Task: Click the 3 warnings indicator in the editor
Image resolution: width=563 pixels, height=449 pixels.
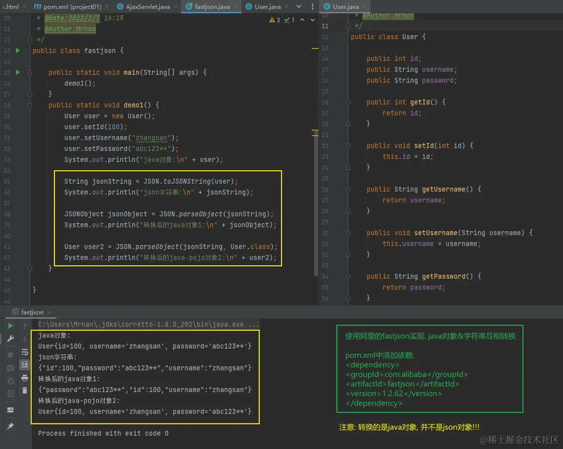Action: (275, 20)
